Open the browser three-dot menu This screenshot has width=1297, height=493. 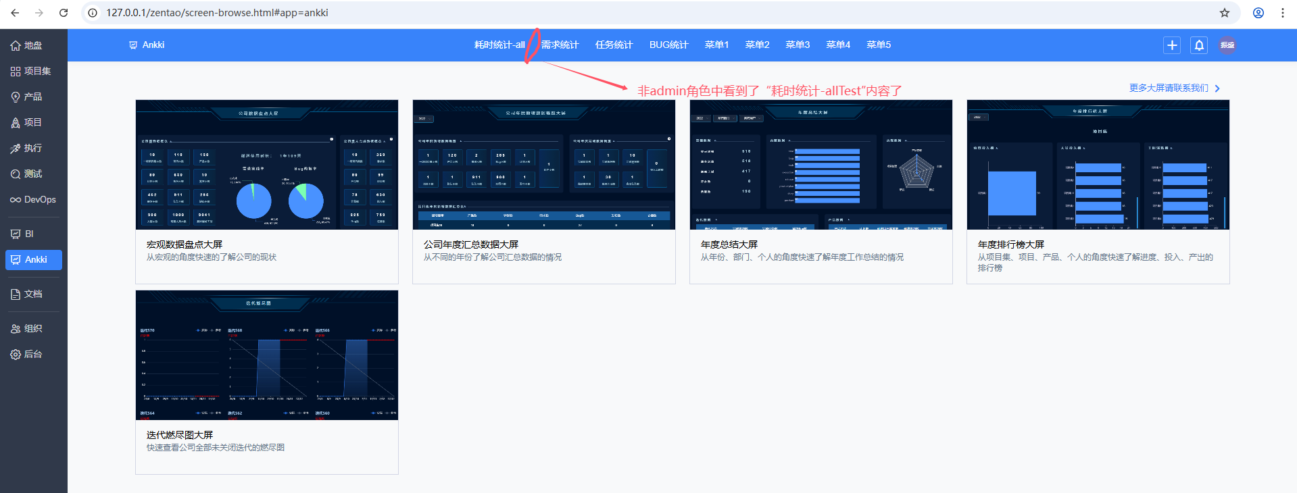coord(1283,13)
